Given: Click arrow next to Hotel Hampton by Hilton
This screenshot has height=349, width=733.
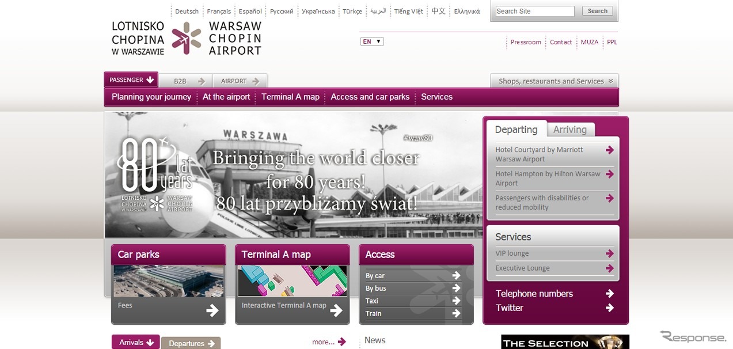Looking at the screenshot, I should coord(610,174).
